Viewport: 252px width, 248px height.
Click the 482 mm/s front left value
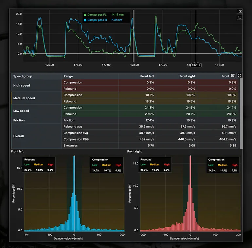[x=147, y=139]
